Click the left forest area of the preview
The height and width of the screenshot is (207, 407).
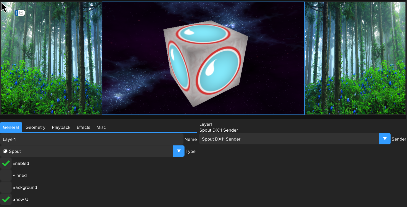coord(51,64)
